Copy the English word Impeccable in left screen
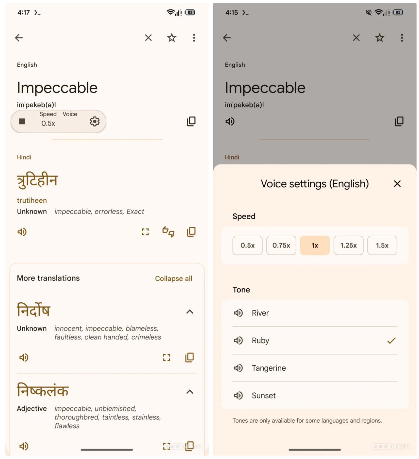The height and width of the screenshot is (459, 419). tap(191, 122)
